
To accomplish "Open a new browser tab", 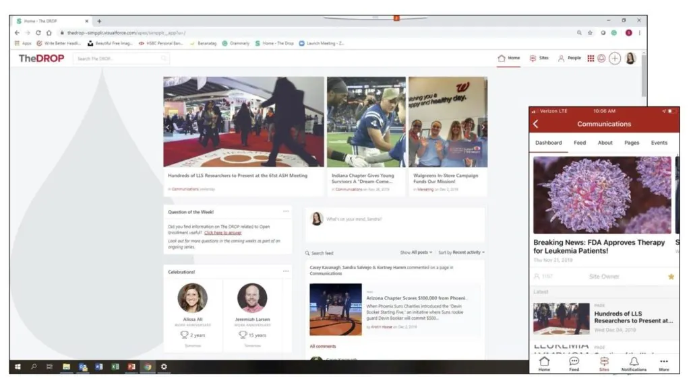I will (x=99, y=21).
